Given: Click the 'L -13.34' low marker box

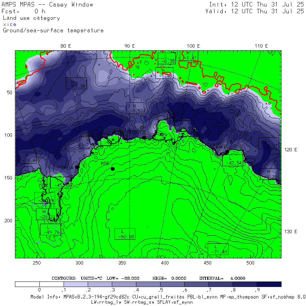Looking at the screenshot, I should point(76,83).
